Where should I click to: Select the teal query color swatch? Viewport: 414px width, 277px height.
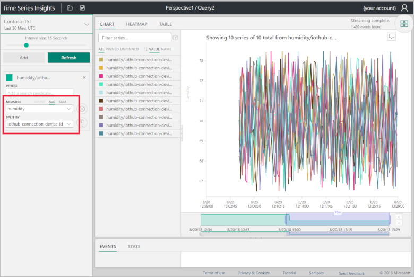click(9, 77)
